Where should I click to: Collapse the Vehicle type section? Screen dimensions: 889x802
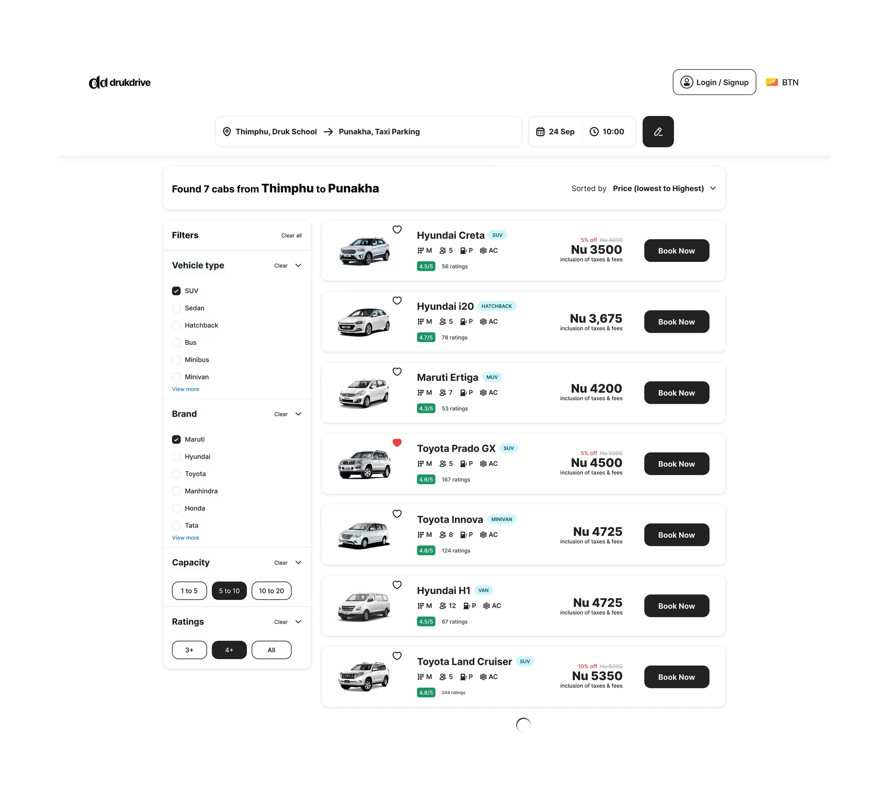298,266
